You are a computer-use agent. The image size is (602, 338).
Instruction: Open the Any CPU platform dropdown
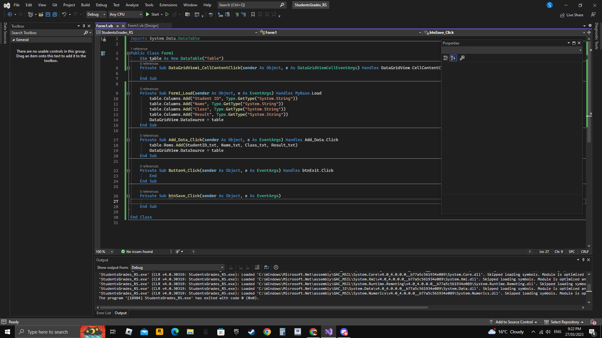[125, 14]
